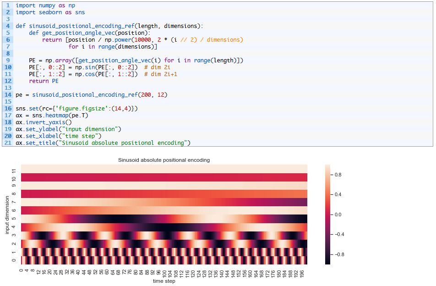This screenshot has width=436, height=286.
Task: Select 'import numpy as np' code line
Action: tap(45, 5)
